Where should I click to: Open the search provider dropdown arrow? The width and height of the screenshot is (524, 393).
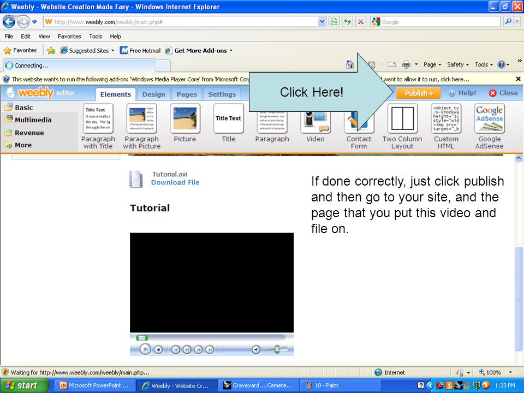[517, 22]
